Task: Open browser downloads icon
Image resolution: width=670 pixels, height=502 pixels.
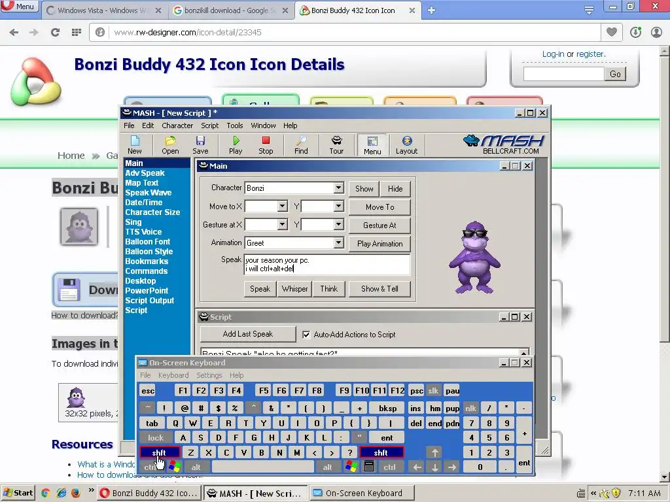Action: pos(635,32)
